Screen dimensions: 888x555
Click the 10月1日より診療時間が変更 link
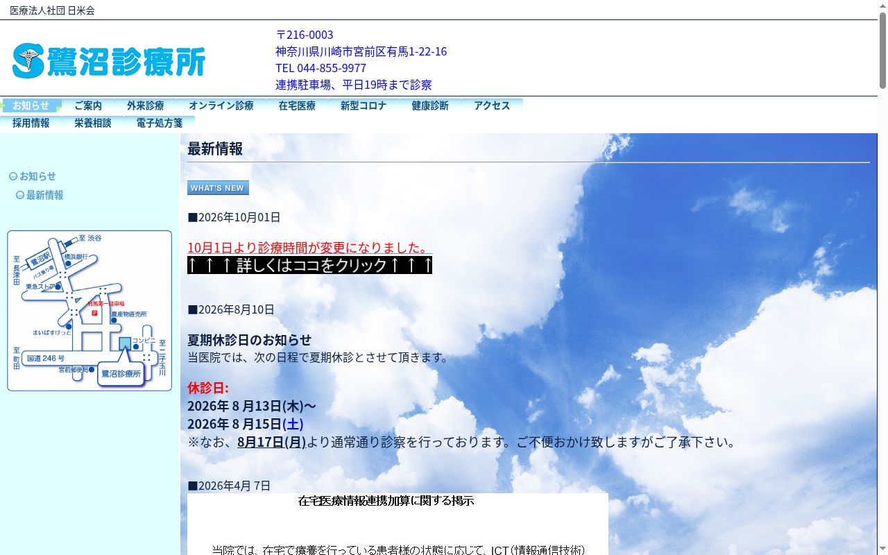click(x=309, y=248)
